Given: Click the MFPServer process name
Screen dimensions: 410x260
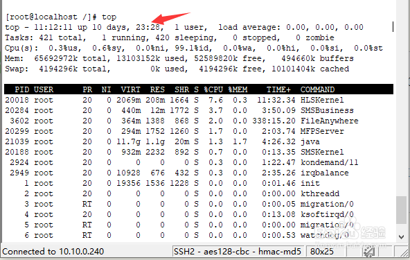Looking at the screenshot, I should (322, 131).
